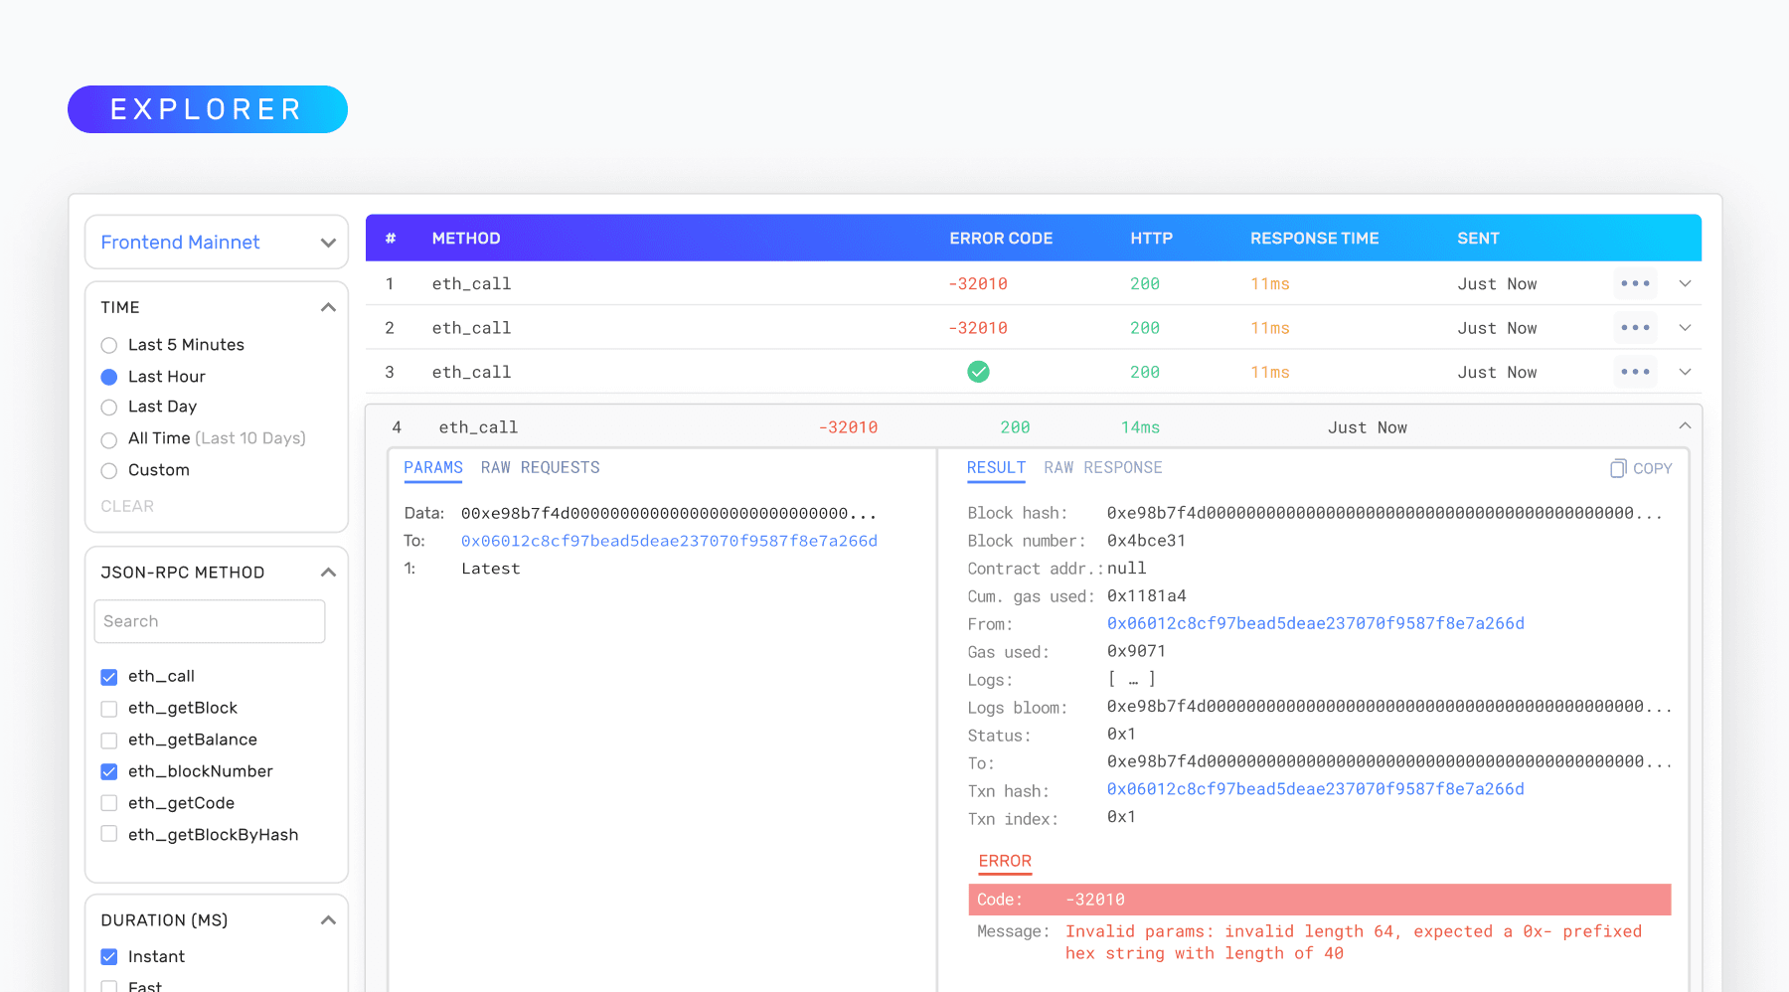The image size is (1789, 992).
Task: Click the green success checkmark in row 3
Action: (978, 372)
